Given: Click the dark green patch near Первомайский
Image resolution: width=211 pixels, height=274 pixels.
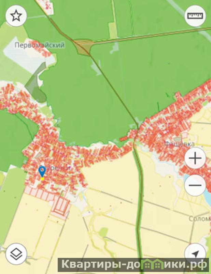Looking at the screenshot, I should (x=36, y=83).
